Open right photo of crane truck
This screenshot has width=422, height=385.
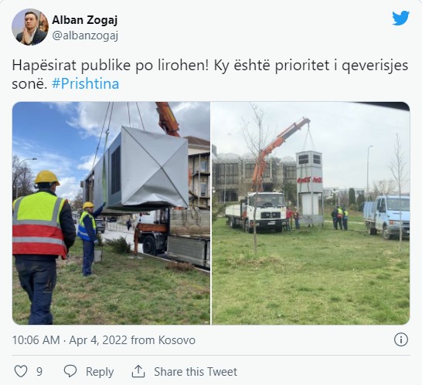pos(311,213)
